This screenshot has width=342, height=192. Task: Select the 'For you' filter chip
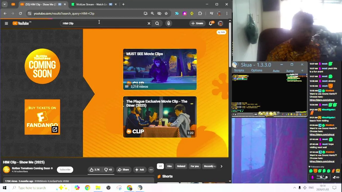195,166
